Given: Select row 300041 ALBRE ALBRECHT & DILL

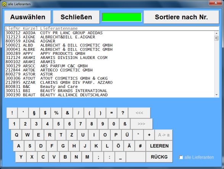Looking at the screenshot, I should (110, 49).
